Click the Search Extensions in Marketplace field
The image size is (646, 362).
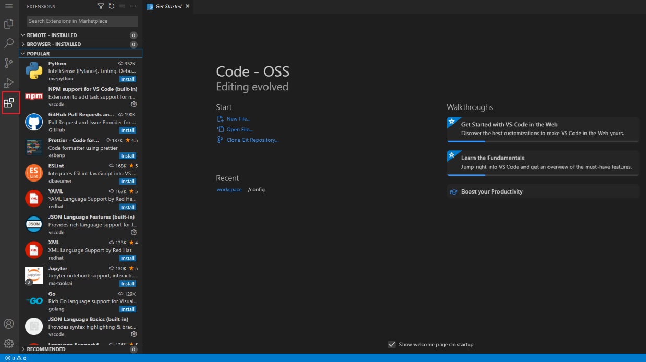click(x=82, y=21)
